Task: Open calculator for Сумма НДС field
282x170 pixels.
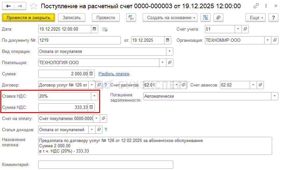Action: coord(91,107)
